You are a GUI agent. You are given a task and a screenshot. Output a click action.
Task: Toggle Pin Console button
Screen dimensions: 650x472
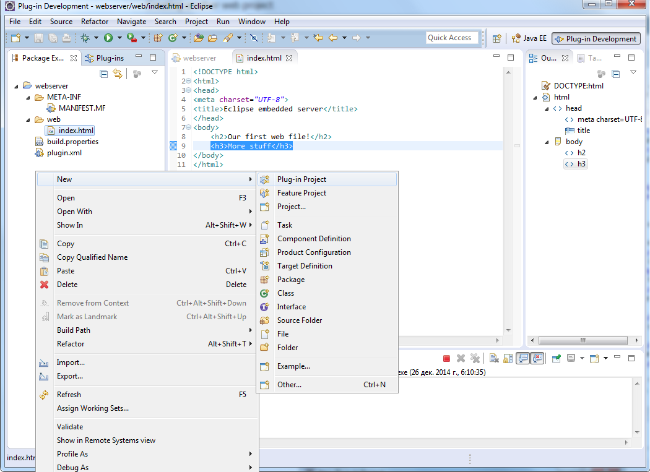pos(557,358)
